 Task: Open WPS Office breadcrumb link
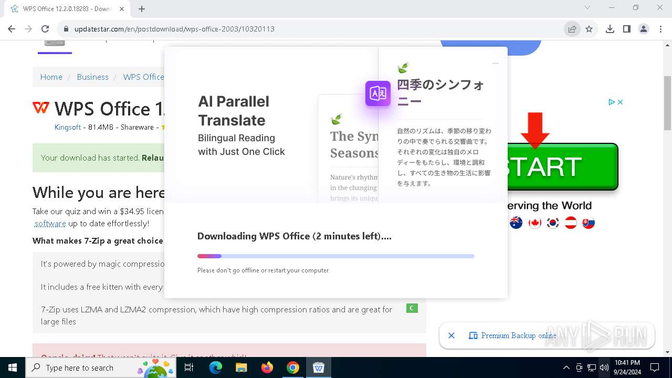pyautogui.click(x=143, y=77)
